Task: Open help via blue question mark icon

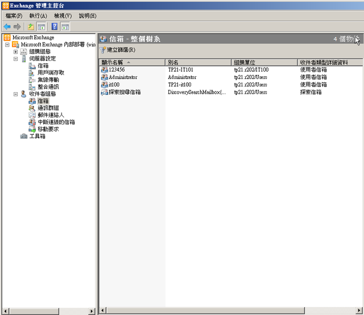Action: (55, 27)
